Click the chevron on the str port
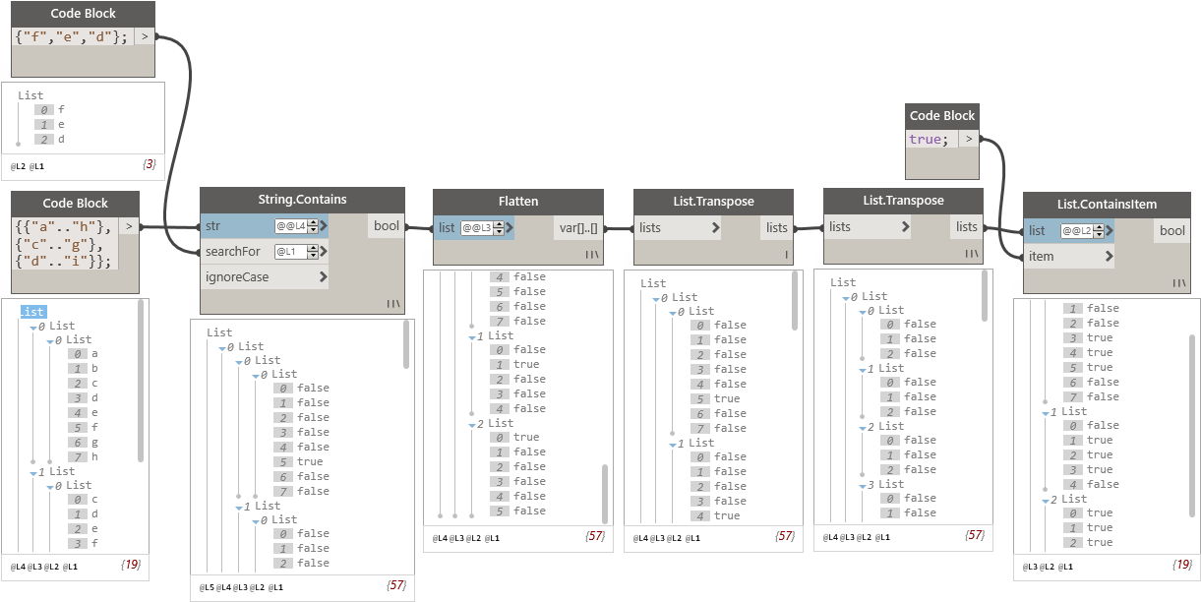This screenshot has width=1201, height=602. (324, 226)
